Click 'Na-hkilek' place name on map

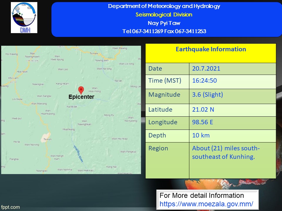[72, 107]
